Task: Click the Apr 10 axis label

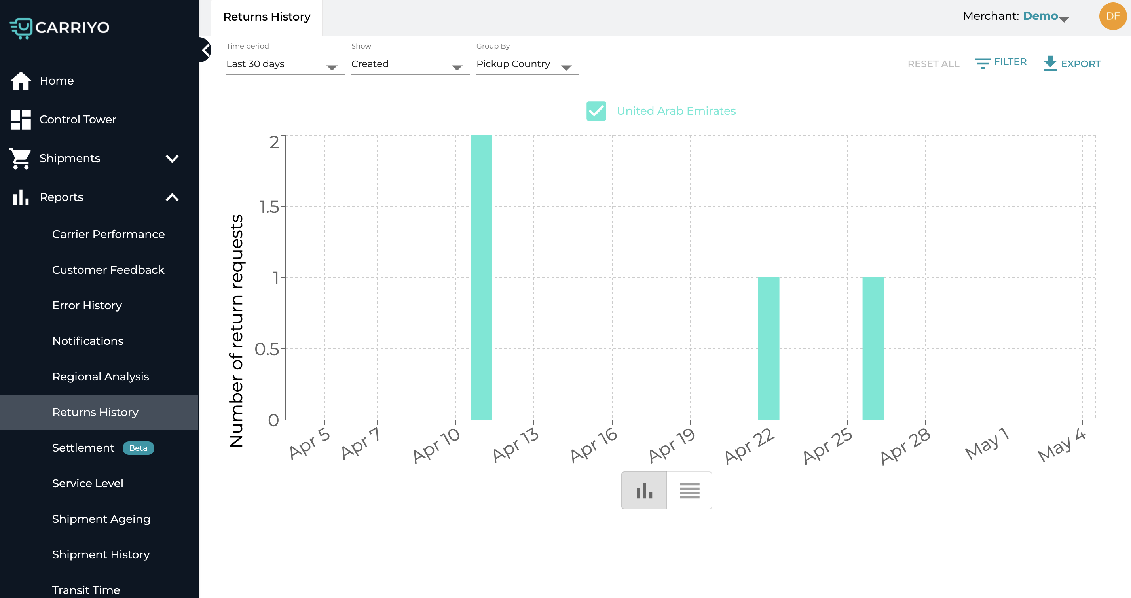Action: (436, 445)
